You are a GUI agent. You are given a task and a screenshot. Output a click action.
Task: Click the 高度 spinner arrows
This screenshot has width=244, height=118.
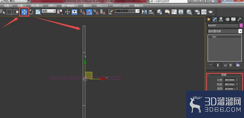coord(237,89)
